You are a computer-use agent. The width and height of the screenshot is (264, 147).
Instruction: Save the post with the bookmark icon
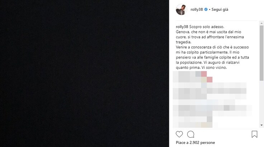pyautogui.click(x=254, y=134)
